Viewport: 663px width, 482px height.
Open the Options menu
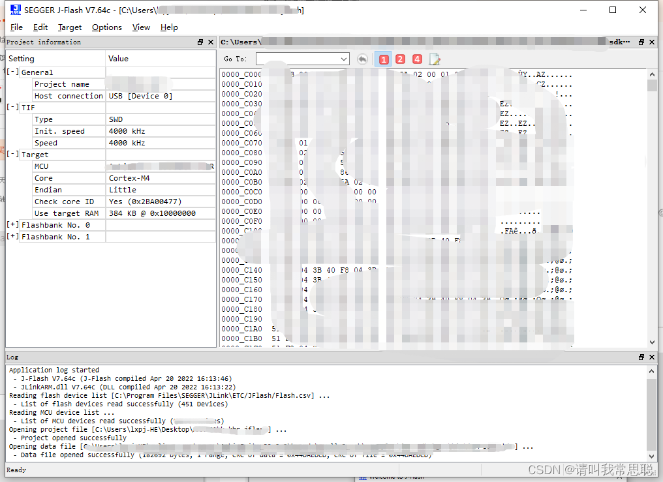click(x=107, y=27)
